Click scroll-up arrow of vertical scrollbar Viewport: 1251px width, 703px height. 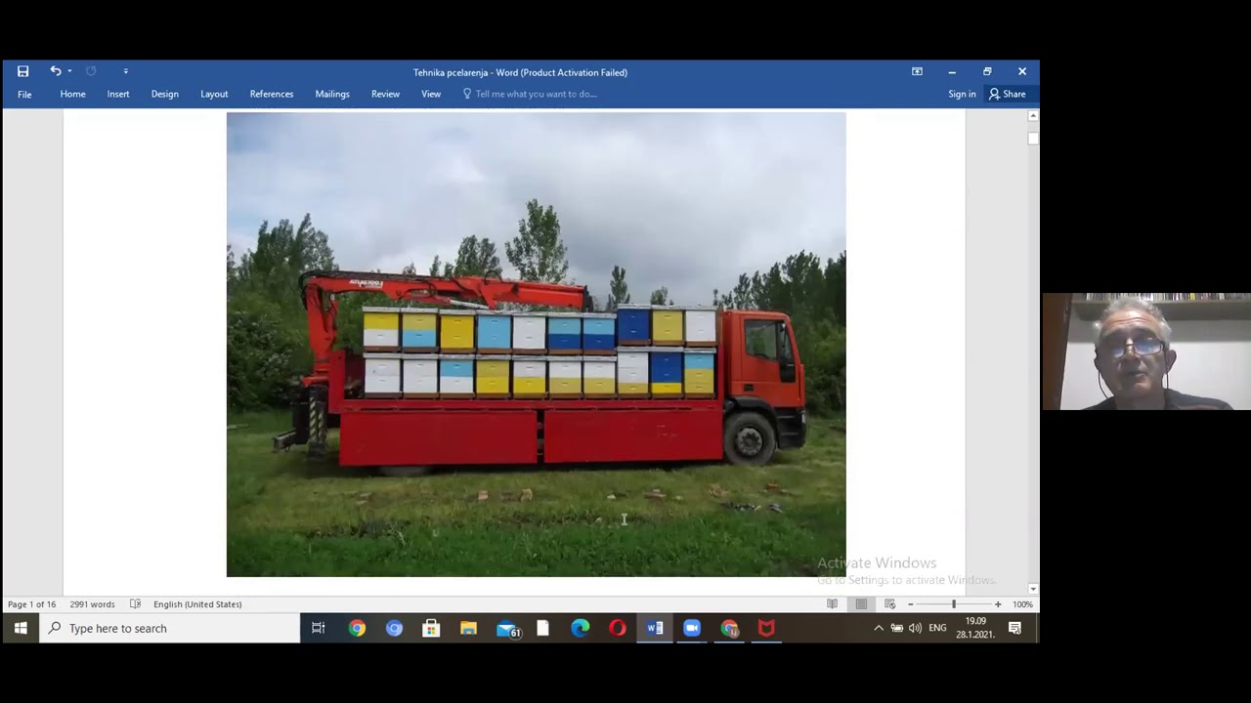click(1033, 116)
